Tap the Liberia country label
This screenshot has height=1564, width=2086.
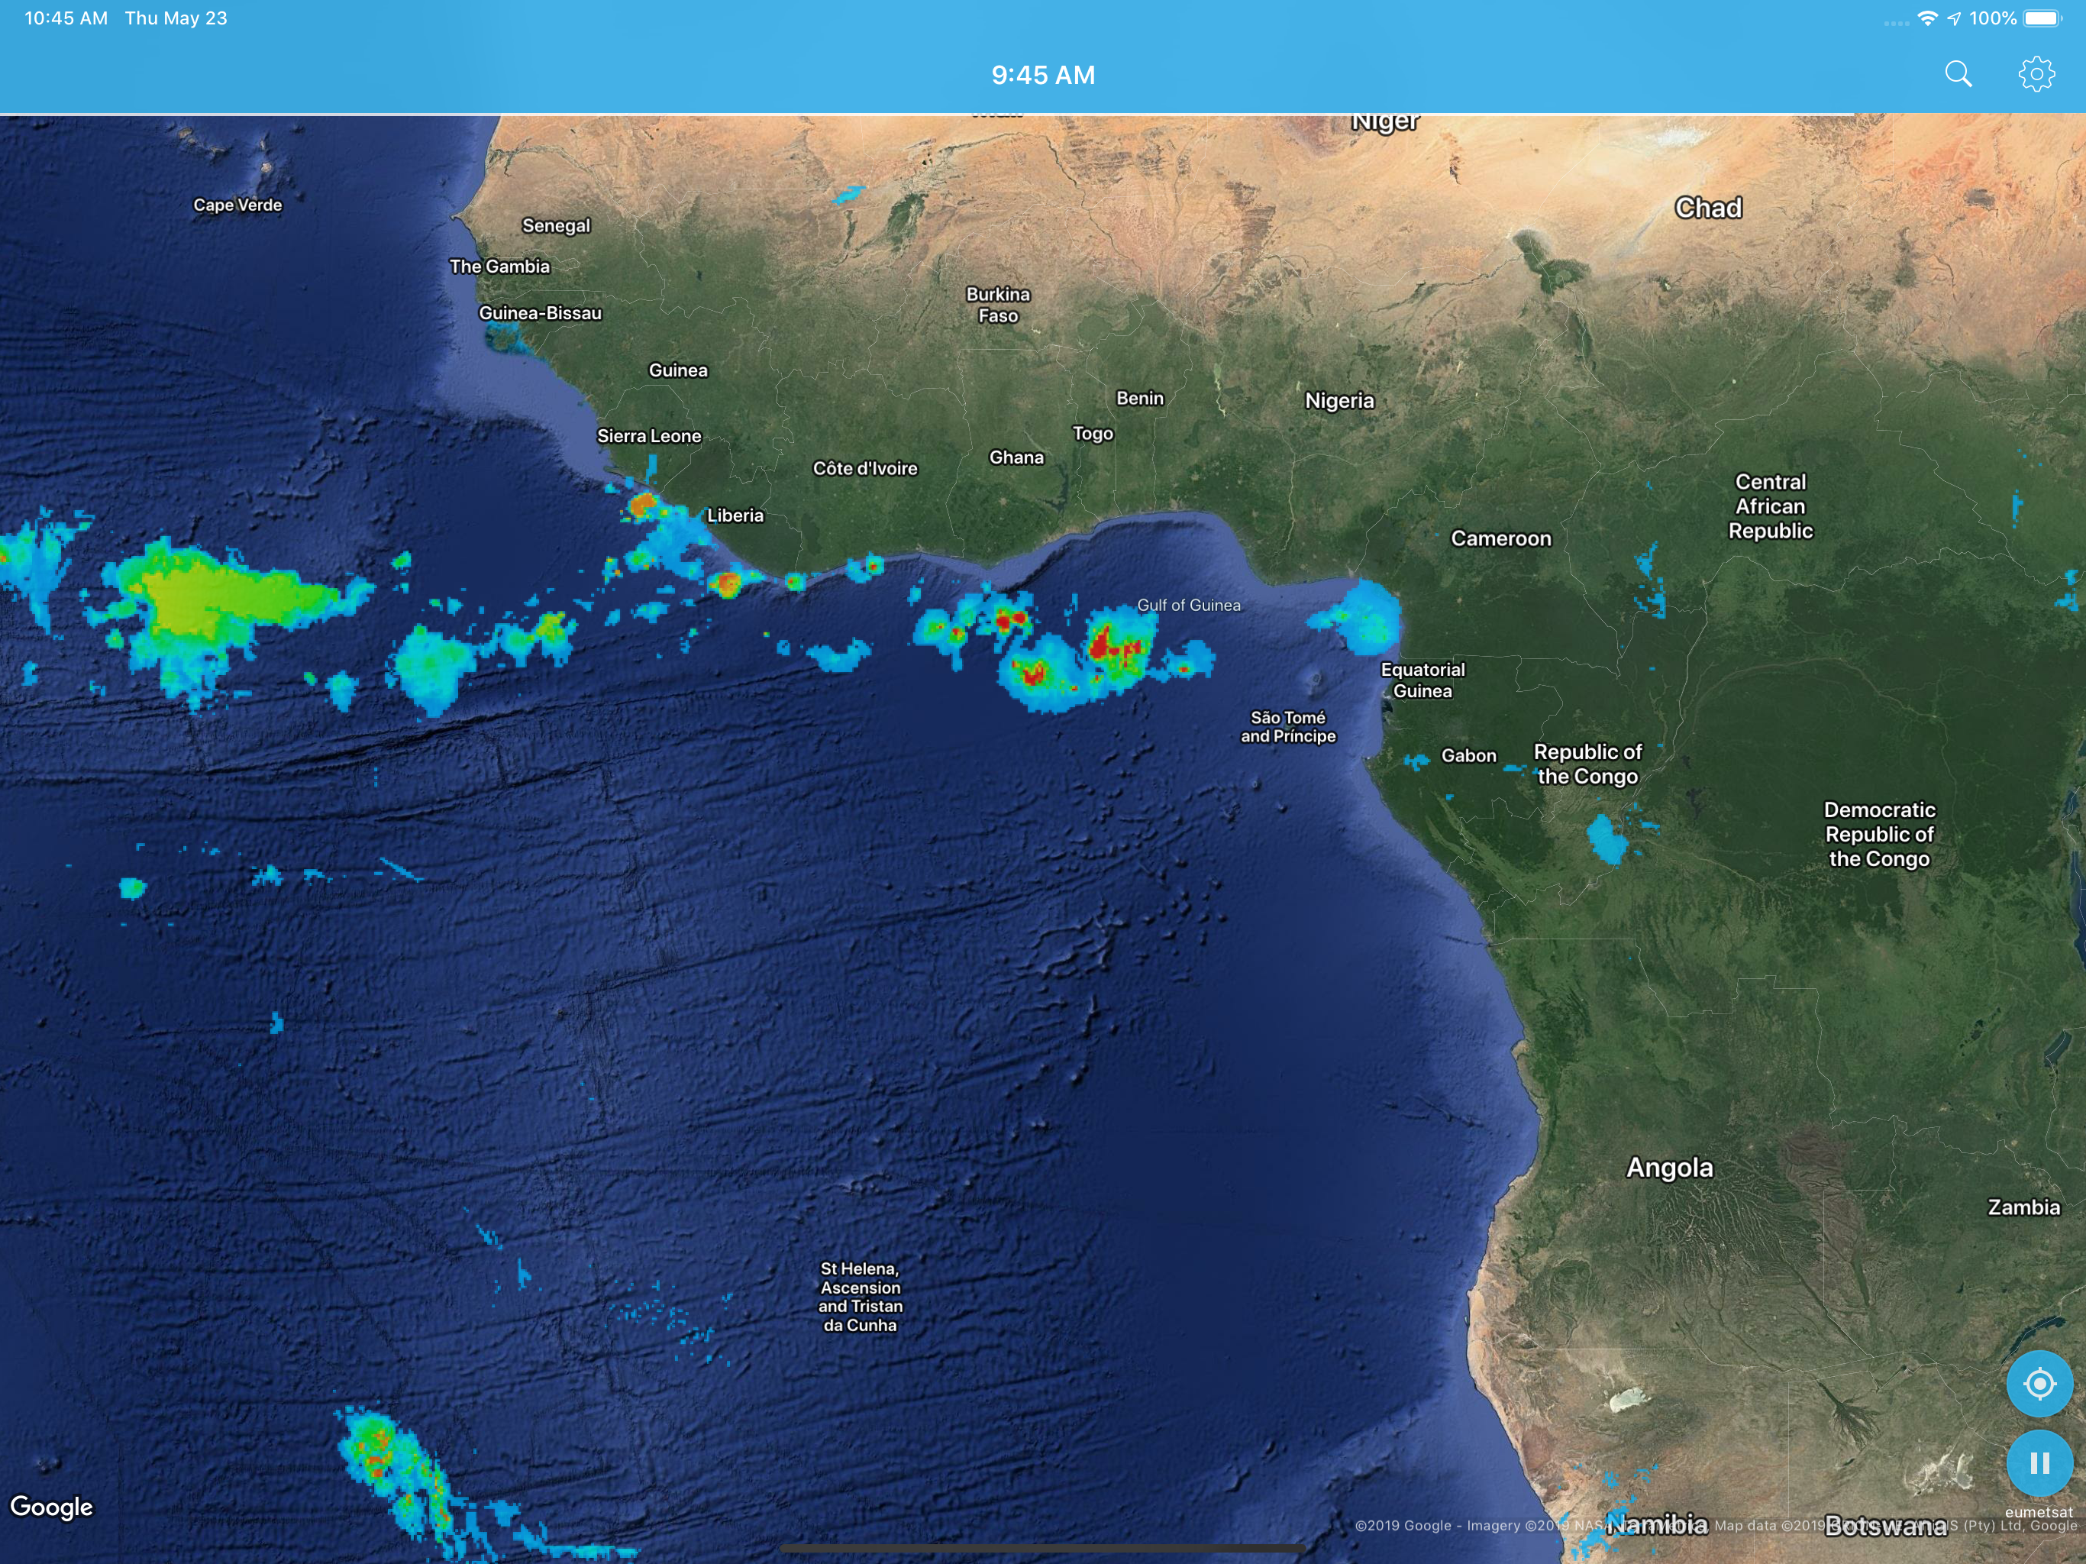click(735, 515)
